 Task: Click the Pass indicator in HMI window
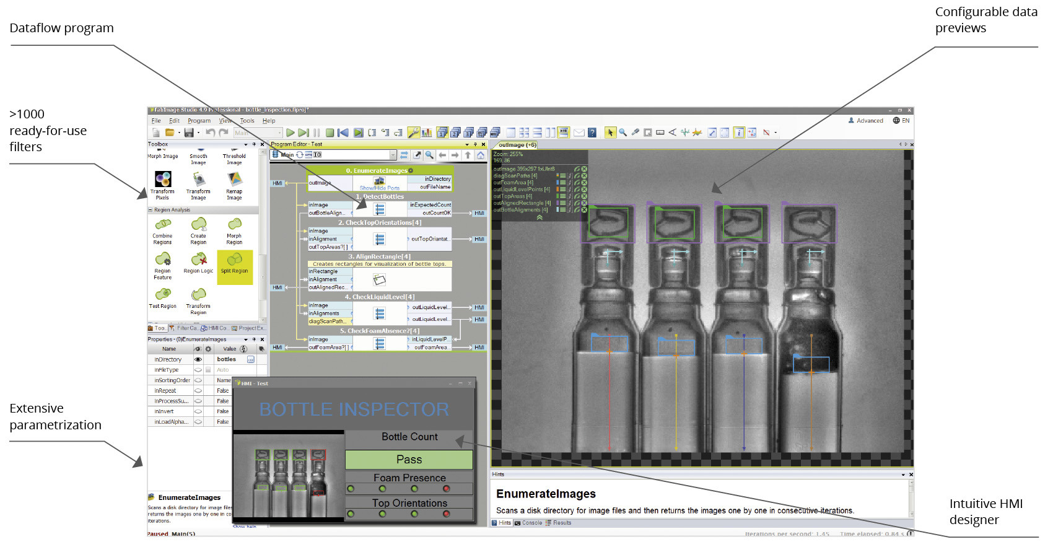pyautogui.click(x=409, y=460)
